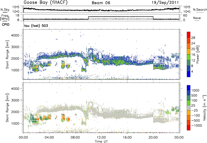The width and height of the screenshot is (207, 143).
Task: Click "4000" on the power panel range axis
Action: pyautogui.click(x=15, y=35)
